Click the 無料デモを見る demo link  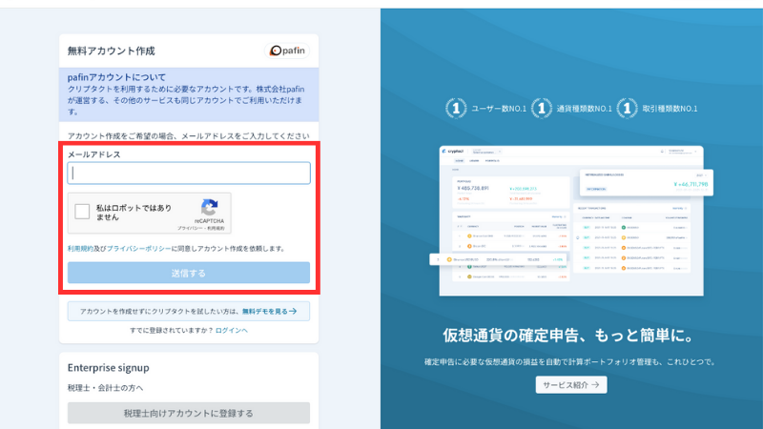click(x=264, y=311)
